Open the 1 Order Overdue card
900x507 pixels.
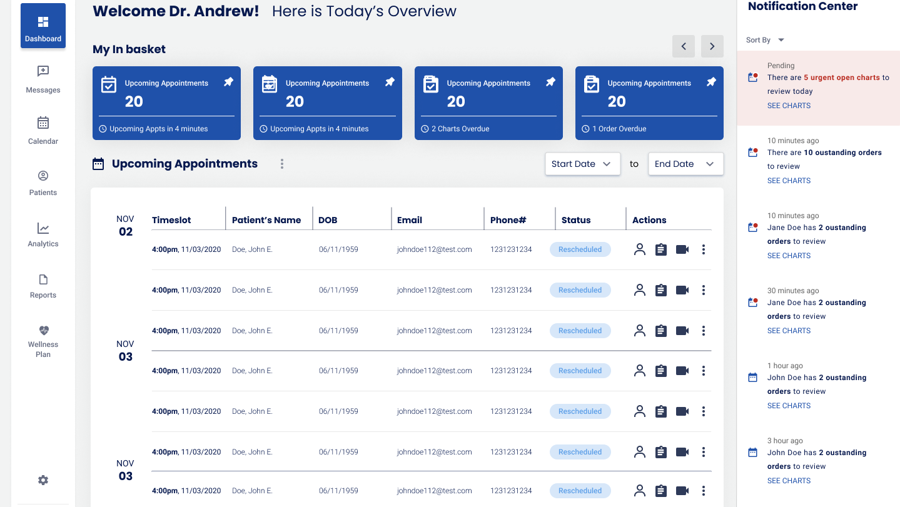pyautogui.click(x=649, y=103)
